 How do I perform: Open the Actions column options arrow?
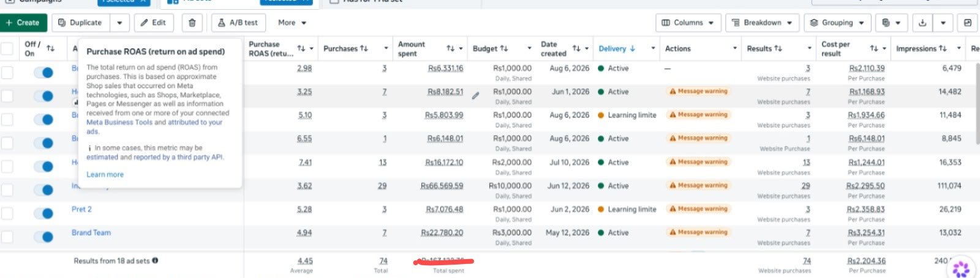(x=735, y=48)
